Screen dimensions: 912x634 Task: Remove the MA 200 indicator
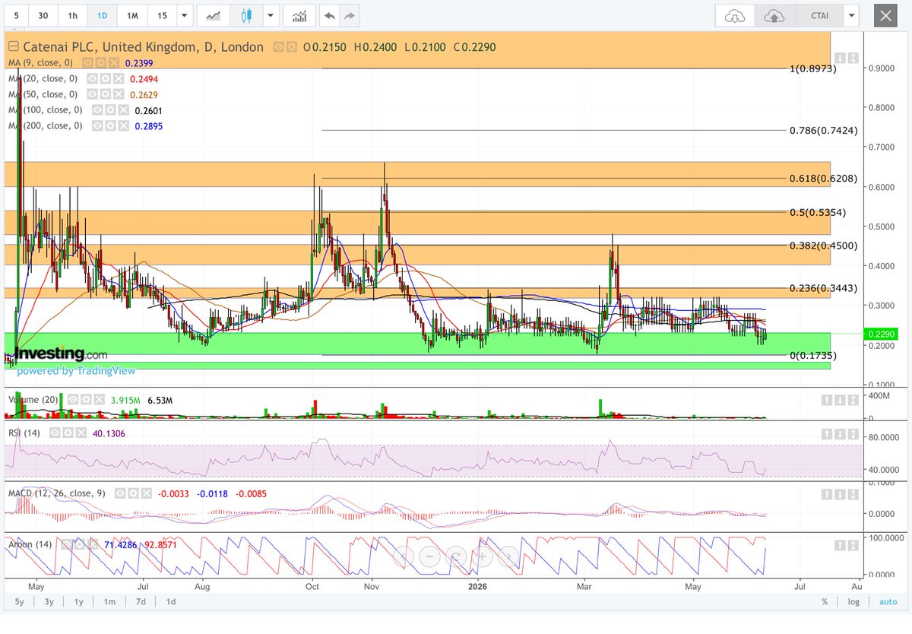pos(122,125)
